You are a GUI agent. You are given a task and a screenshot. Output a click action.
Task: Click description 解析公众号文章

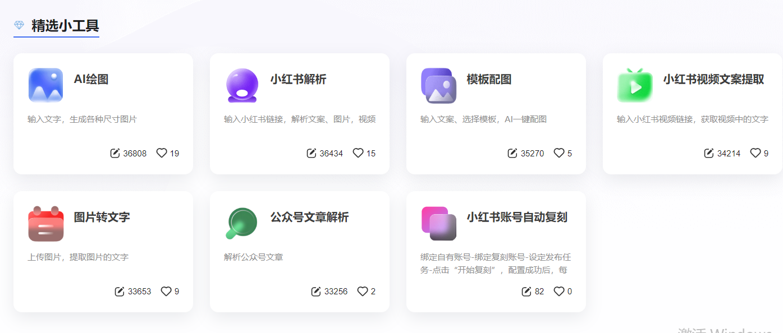click(254, 257)
